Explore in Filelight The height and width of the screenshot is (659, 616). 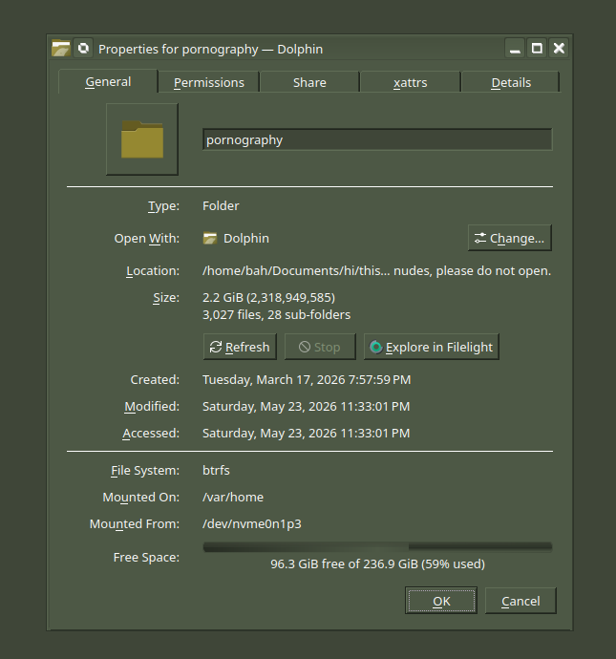(431, 347)
